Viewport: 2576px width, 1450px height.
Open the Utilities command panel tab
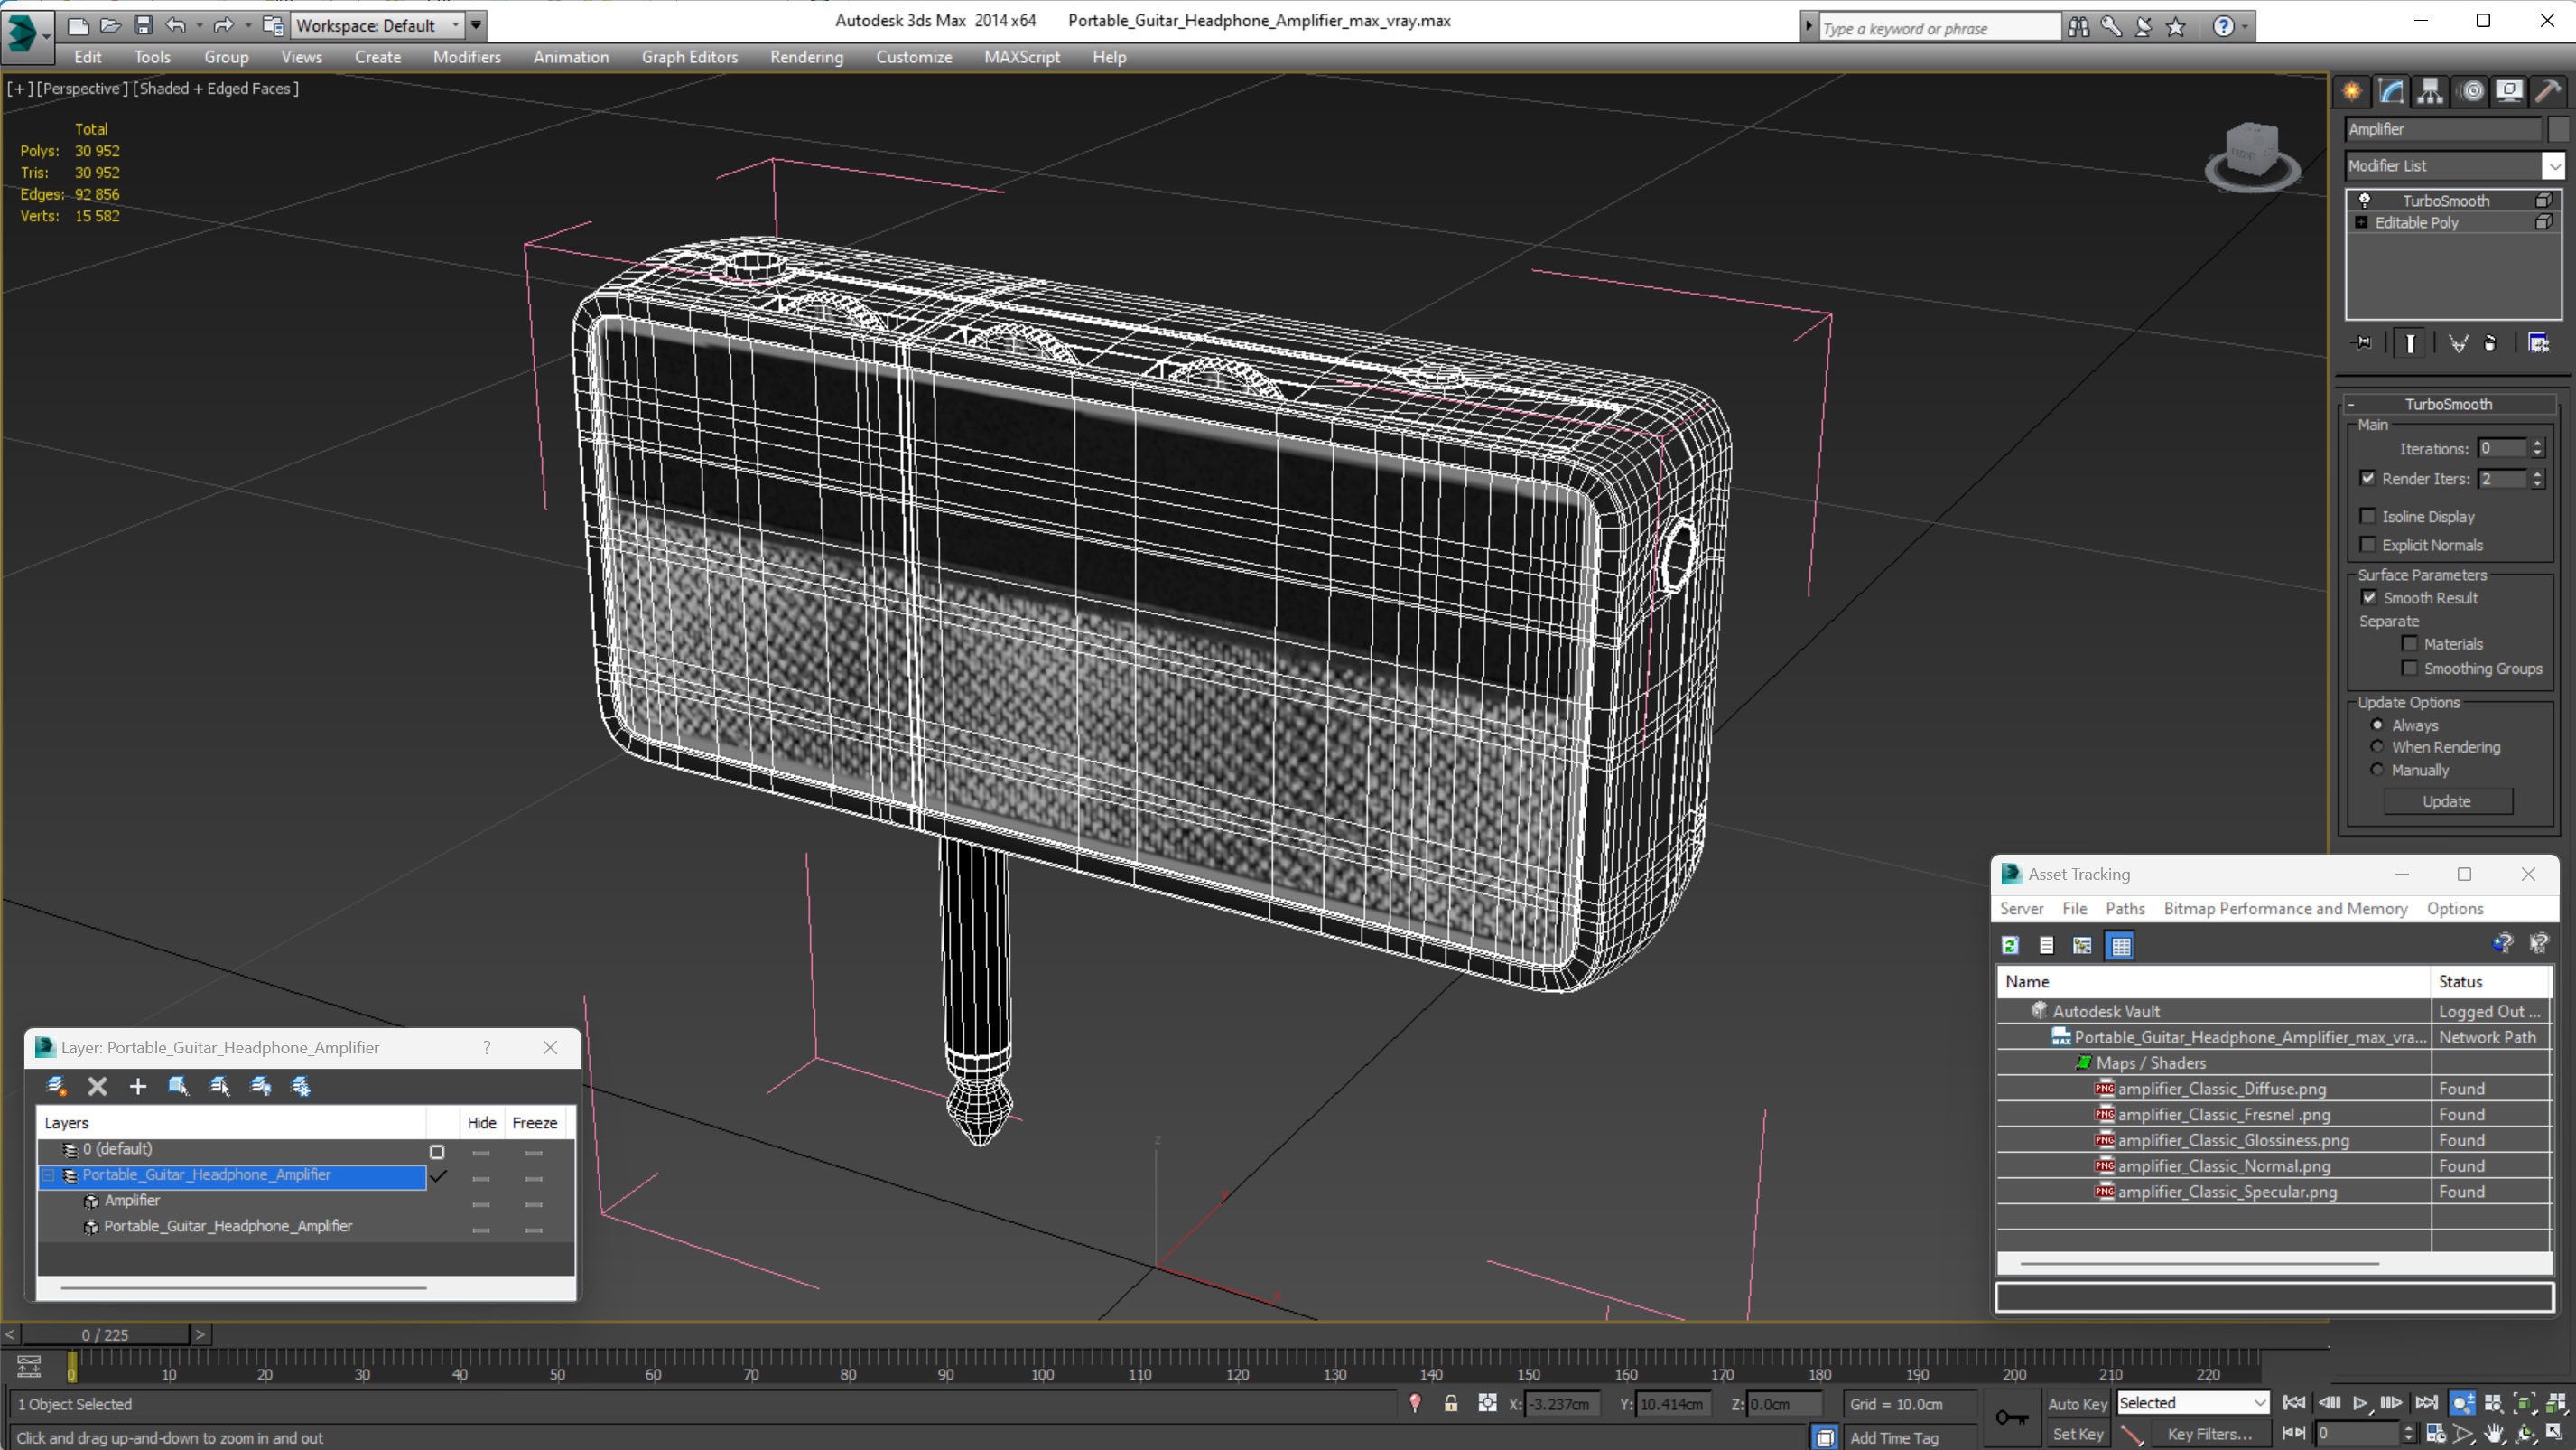click(x=2548, y=91)
